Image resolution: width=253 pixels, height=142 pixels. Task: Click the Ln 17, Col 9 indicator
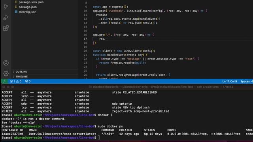tap(230, 82)
